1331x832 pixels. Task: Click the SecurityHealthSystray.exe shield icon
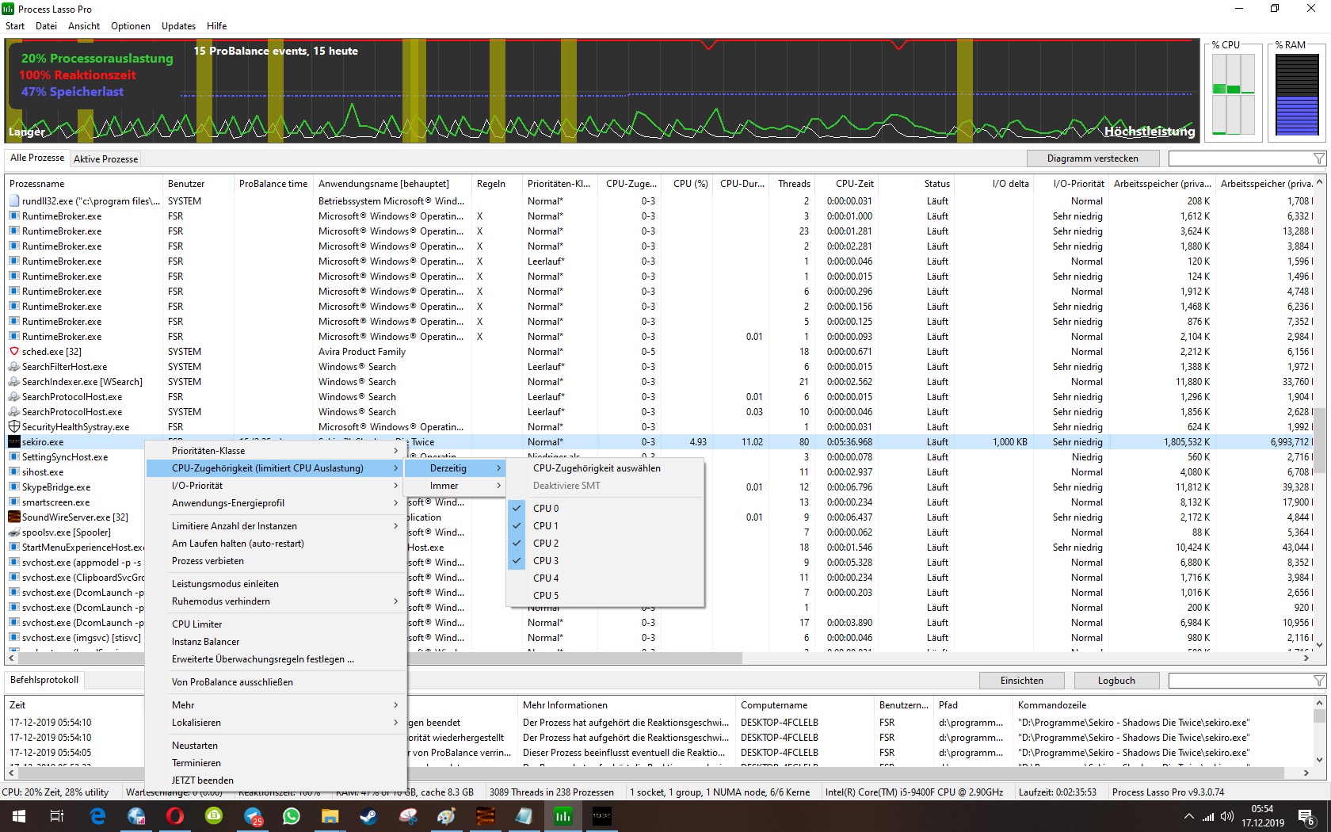click(14, 427)
